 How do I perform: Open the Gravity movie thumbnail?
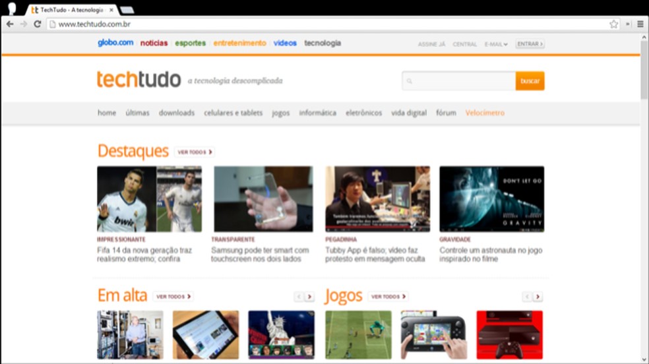pyautogui.click(x=492, y=199)
